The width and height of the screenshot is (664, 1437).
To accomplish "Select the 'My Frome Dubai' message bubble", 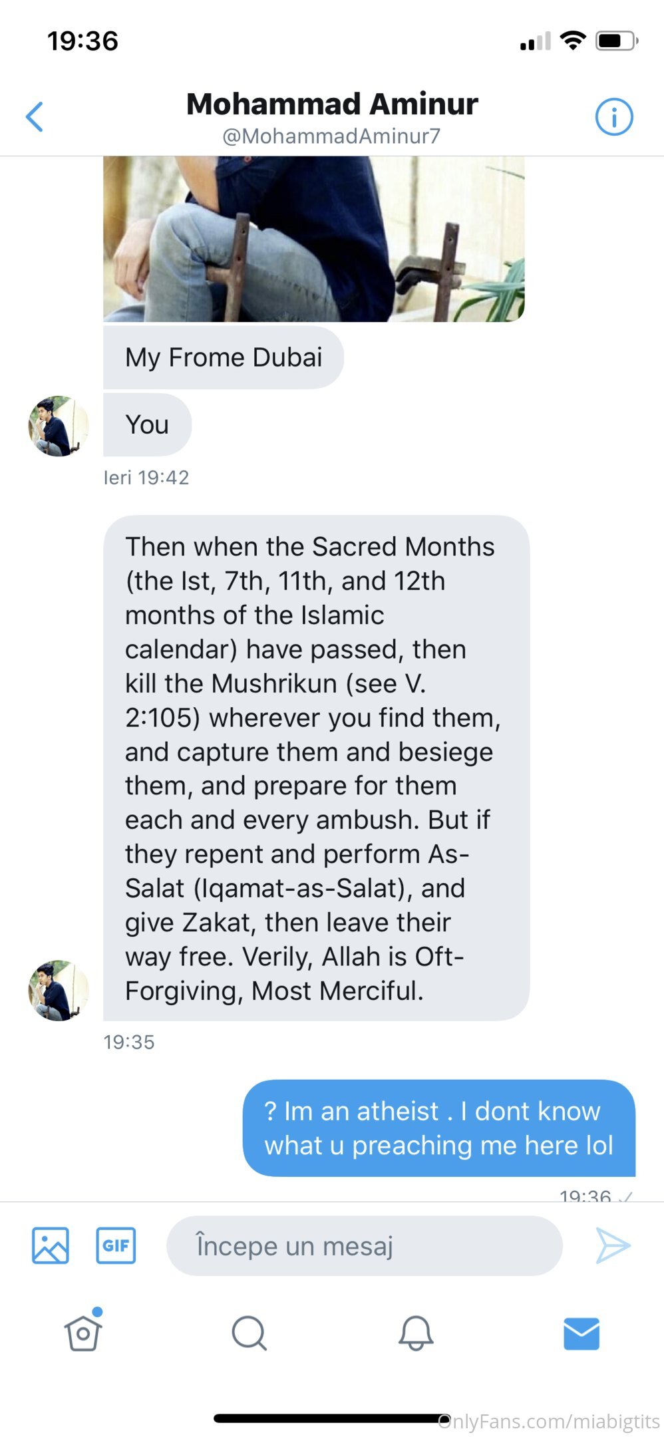I will [x=224, y=357].
